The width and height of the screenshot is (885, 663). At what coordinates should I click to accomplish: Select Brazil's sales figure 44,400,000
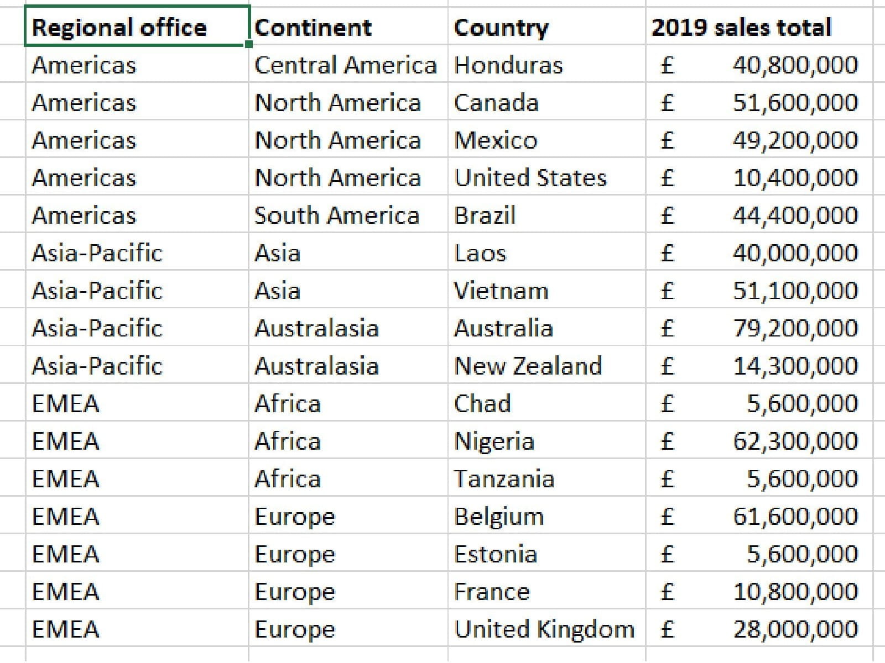(795, 215)
